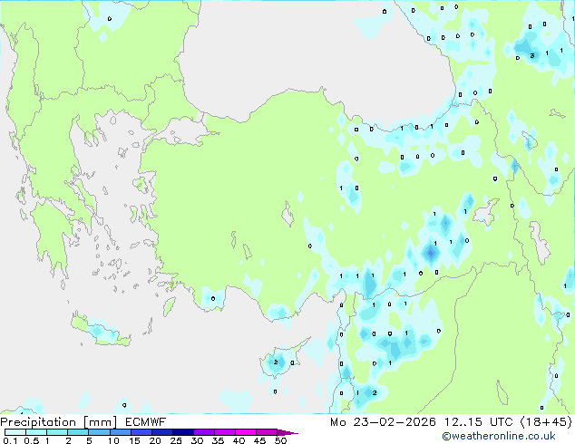This screenshot has width=575, height=444.
Task: Select the 15–20 mm legend swatch
Action: click(x=141, y=432)
